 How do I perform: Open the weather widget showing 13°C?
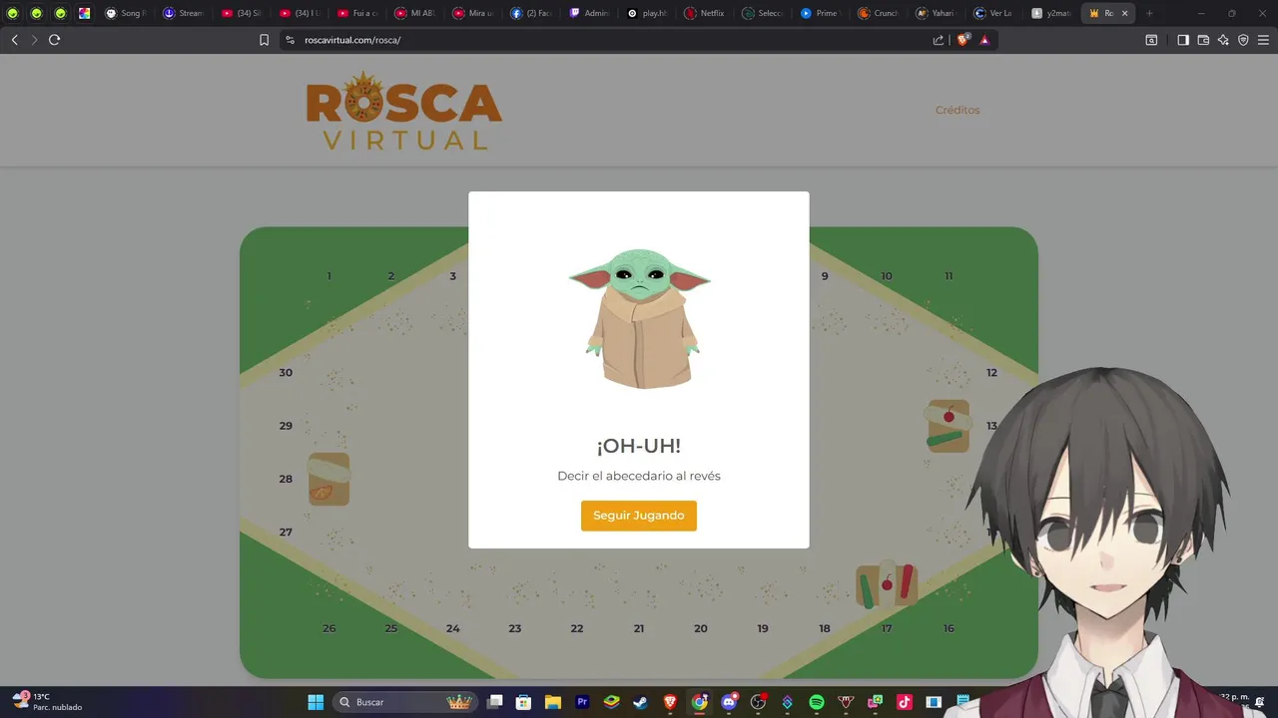tap(47, 701)
